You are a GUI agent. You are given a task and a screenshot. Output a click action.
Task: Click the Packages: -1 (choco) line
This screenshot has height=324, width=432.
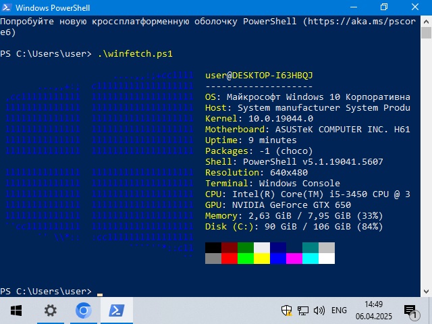coord(259,151)
